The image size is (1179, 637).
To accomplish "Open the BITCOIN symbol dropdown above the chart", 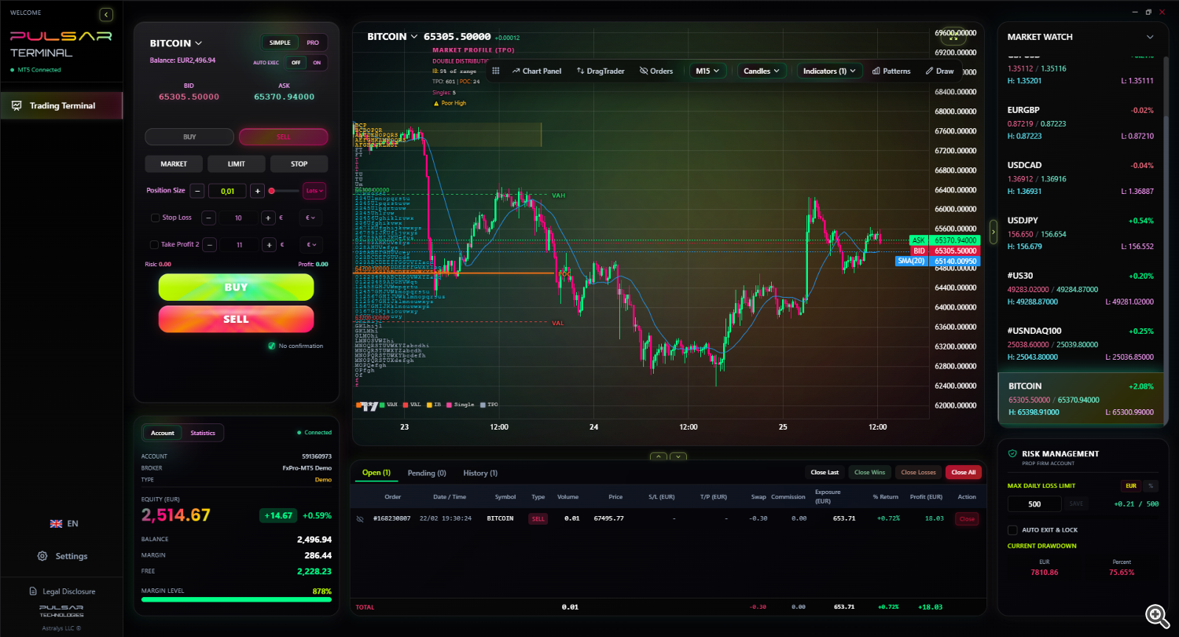I will pos(392,36).
